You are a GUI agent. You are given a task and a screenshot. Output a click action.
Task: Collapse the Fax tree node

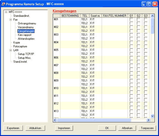(x=10, y=20)
